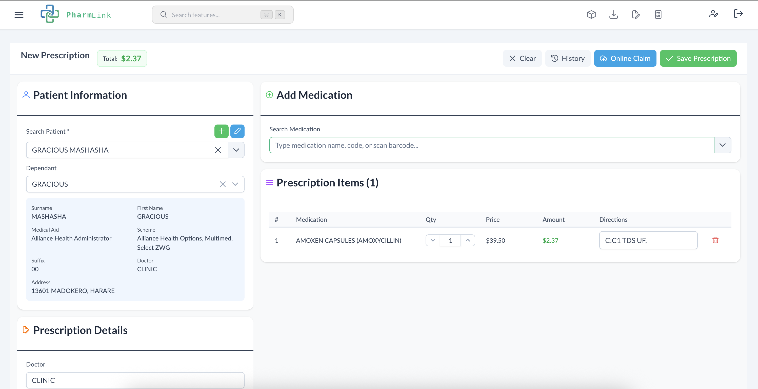Image resolution: width=758 pixels, height=389 pixels.
Task: Add a new patient with the green plus icon
Action: click(221, 131)
